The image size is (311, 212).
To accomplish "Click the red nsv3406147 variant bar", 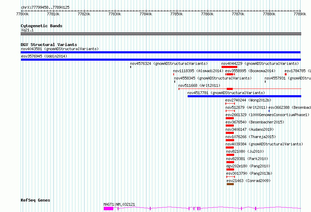I will coord(230,133).
